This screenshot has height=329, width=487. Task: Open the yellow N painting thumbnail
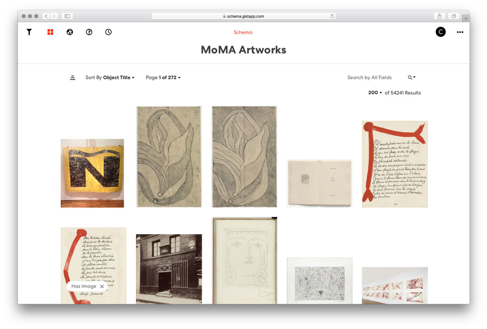point(92,173)
